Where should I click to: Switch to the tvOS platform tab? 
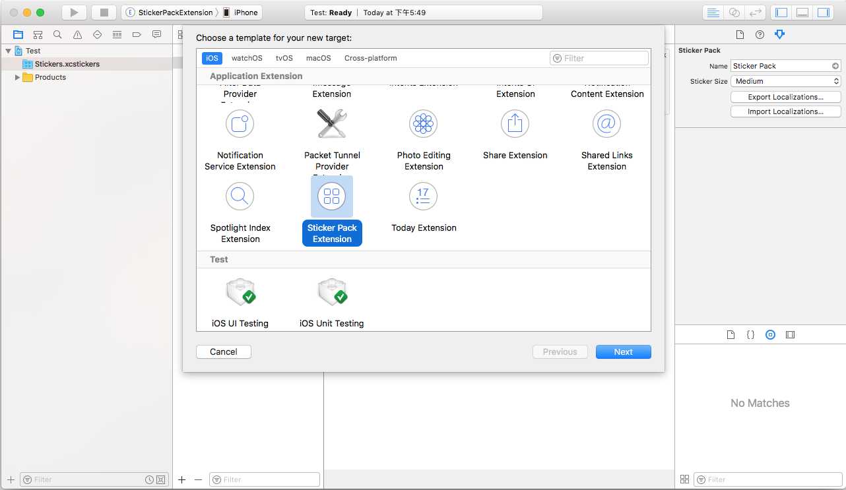[x=284, y=58]
